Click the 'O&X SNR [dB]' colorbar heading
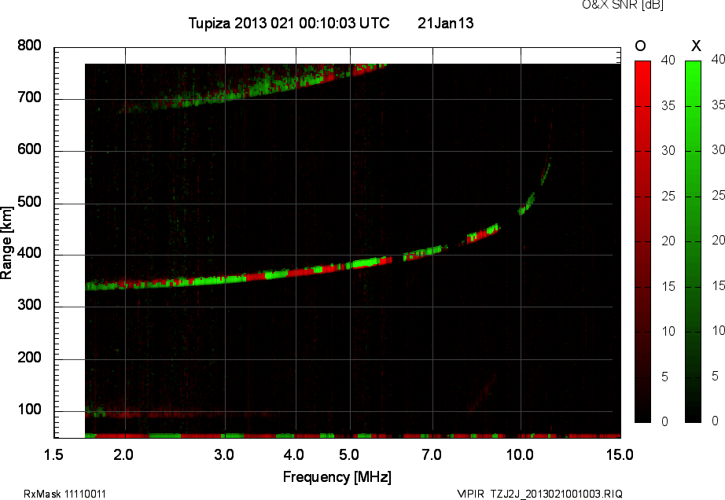725x500 pixels. point(622,5)
